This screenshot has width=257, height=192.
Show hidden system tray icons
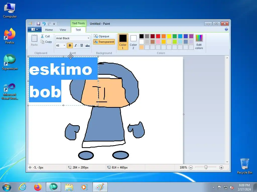click(213, 187)
